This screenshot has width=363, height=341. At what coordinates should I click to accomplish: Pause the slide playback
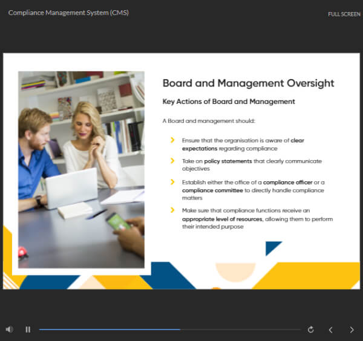[x=28, y=330]
